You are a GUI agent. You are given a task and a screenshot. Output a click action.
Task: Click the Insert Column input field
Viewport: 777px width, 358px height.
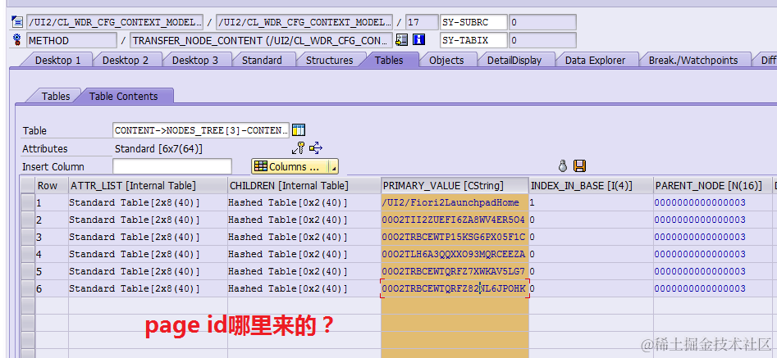pyautogui.click(x=172, y=166)
